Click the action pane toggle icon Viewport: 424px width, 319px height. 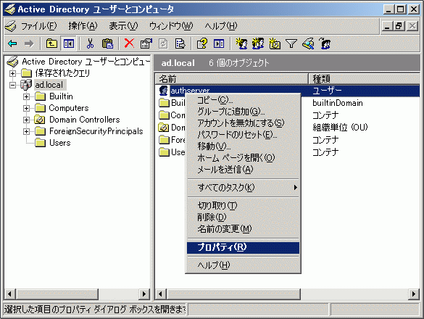(x=219, y=43)
